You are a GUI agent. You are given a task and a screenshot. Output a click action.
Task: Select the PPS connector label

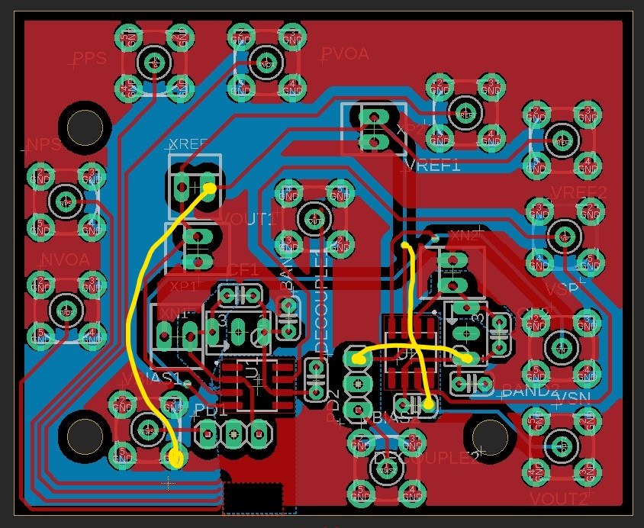click(90, 58)
